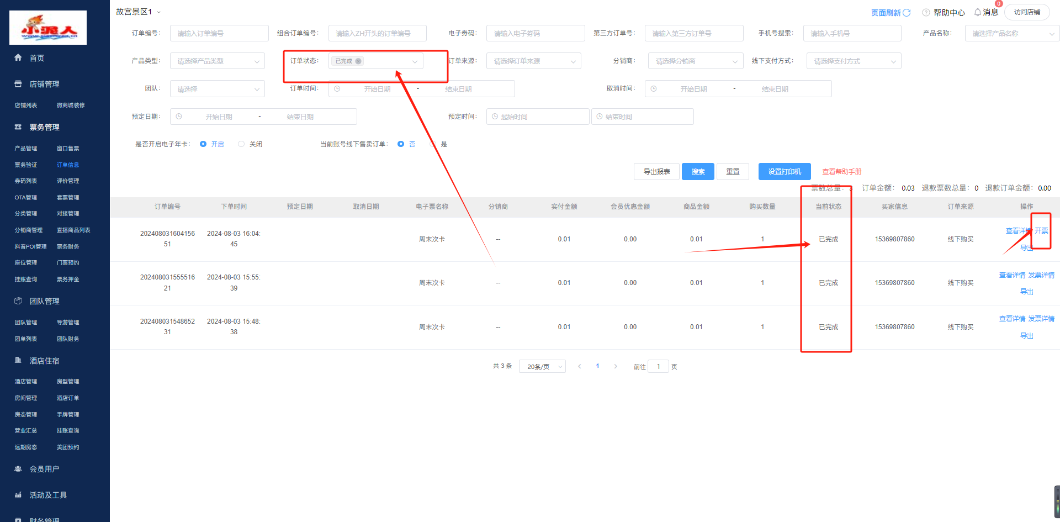The height and width of the screenshot is (522, 1060).
Task: Expand the 订单来源 dropdown
Action: (533, 61)
